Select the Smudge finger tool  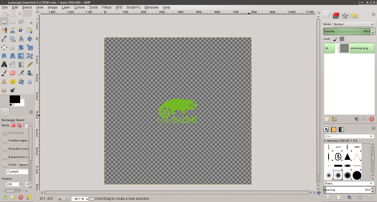click(4, 90)
